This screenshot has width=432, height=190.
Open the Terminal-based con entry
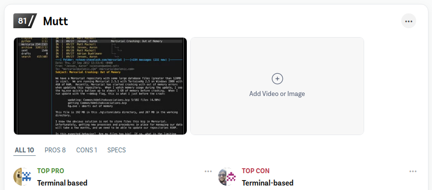[268, 183]
